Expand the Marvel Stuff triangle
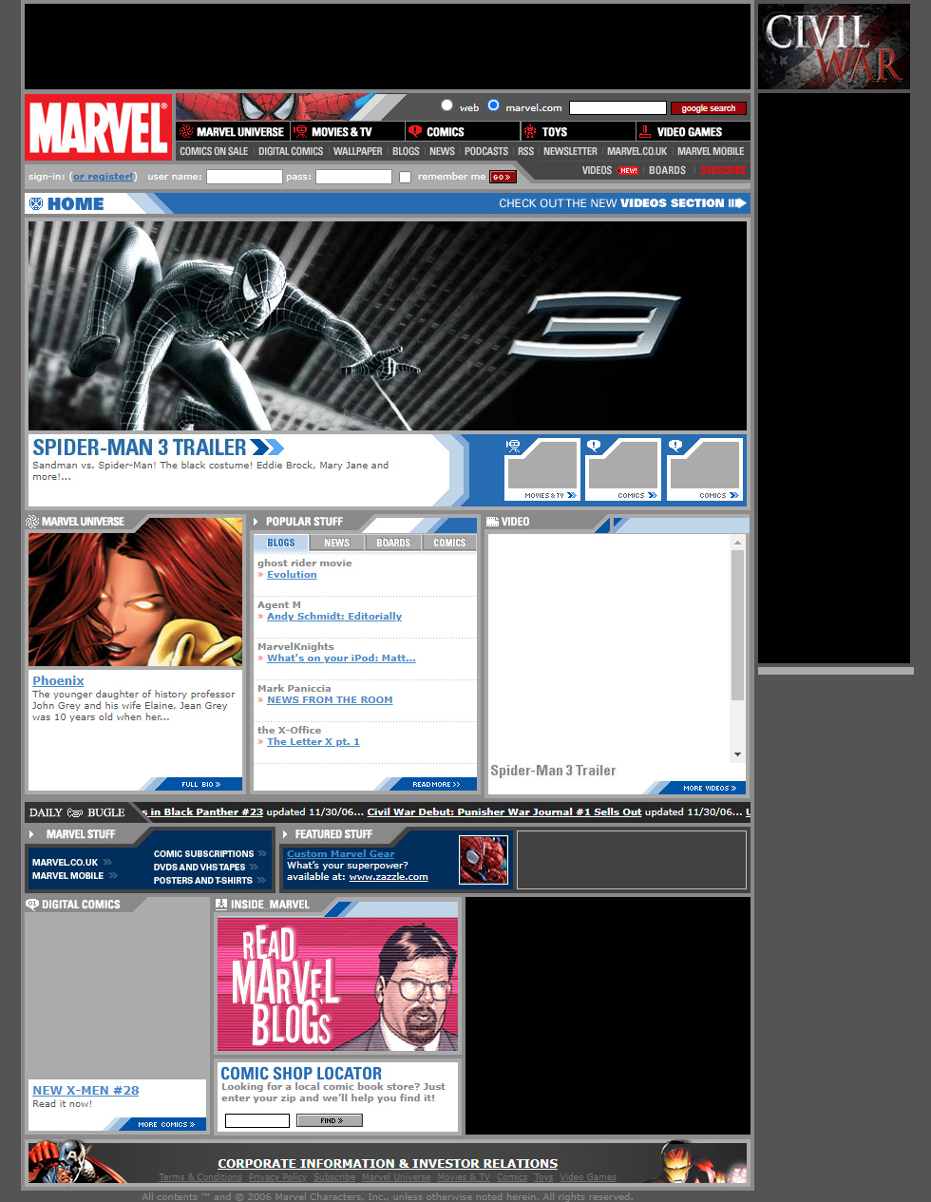931x1202 pixels. [32, 834]
